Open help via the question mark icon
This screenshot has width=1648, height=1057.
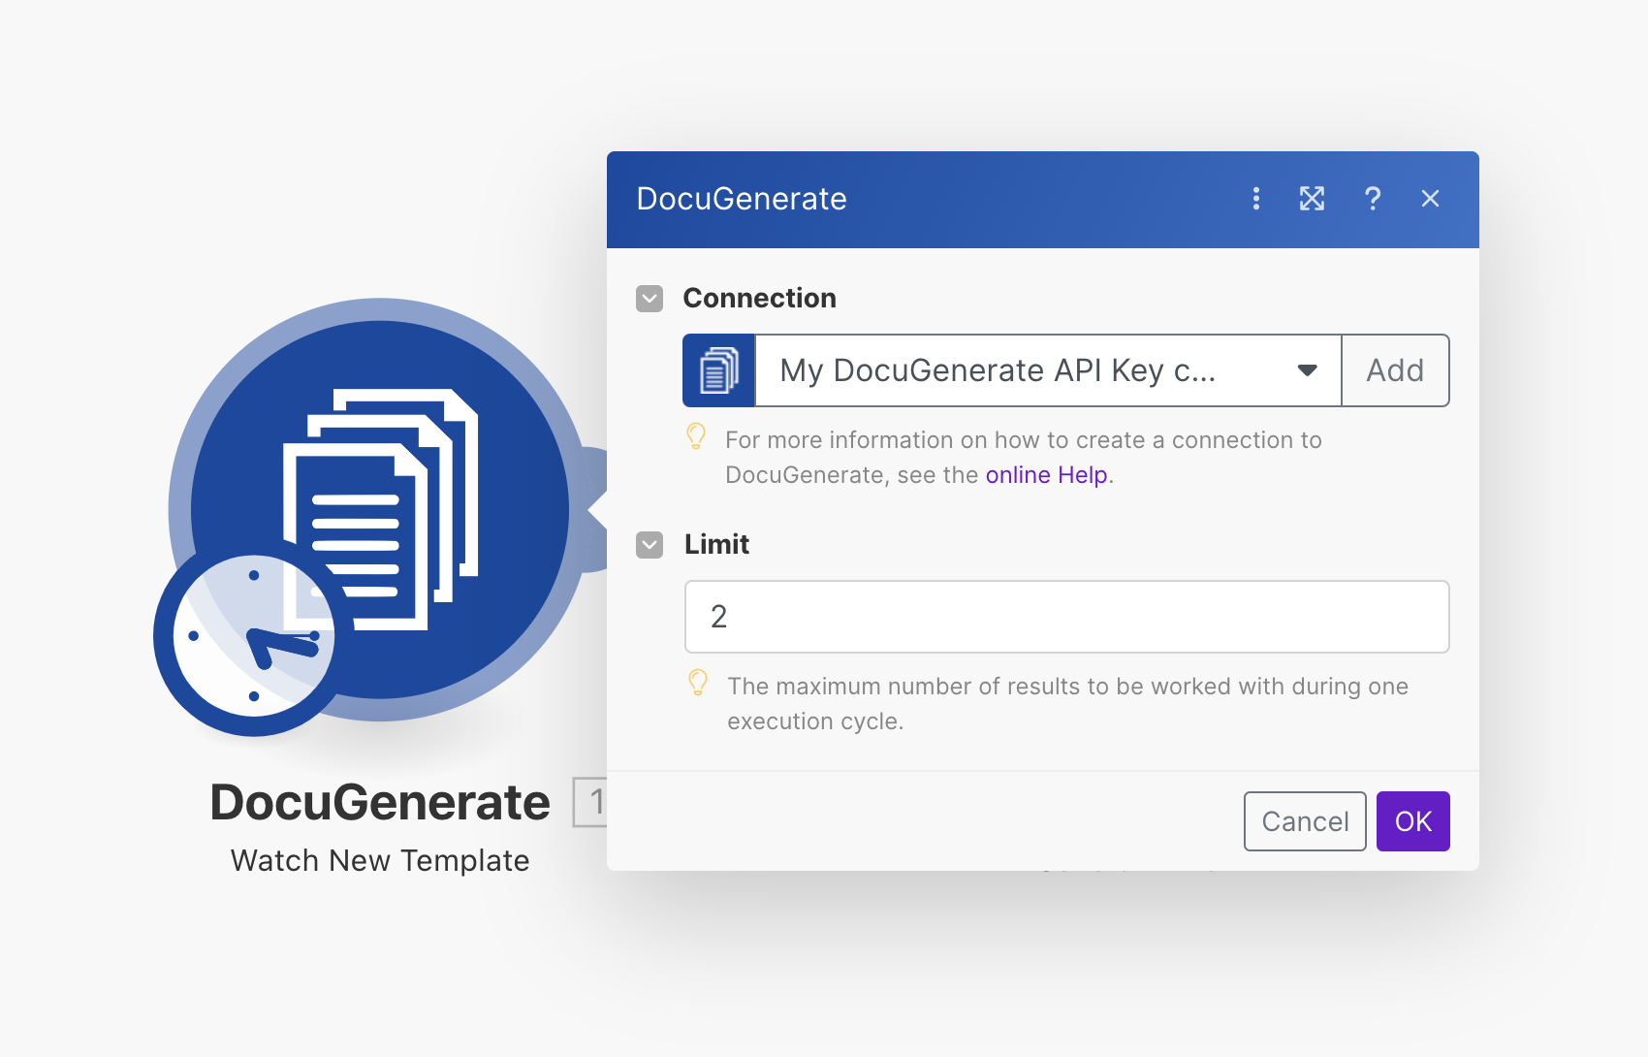(1373, 199)
